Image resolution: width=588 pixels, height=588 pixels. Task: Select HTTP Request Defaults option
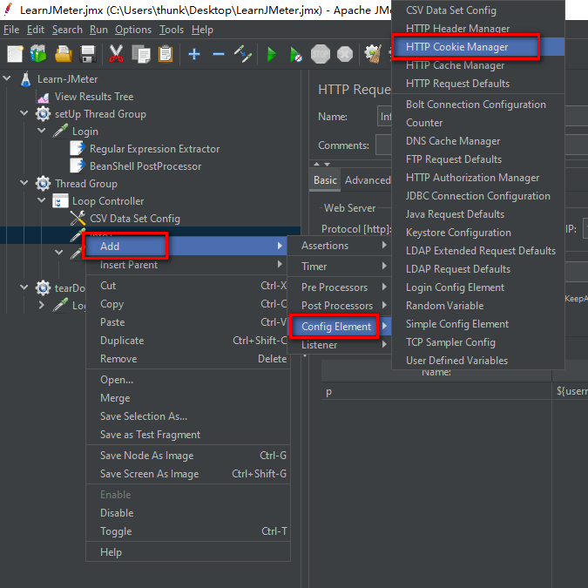[x=478, y=84]
